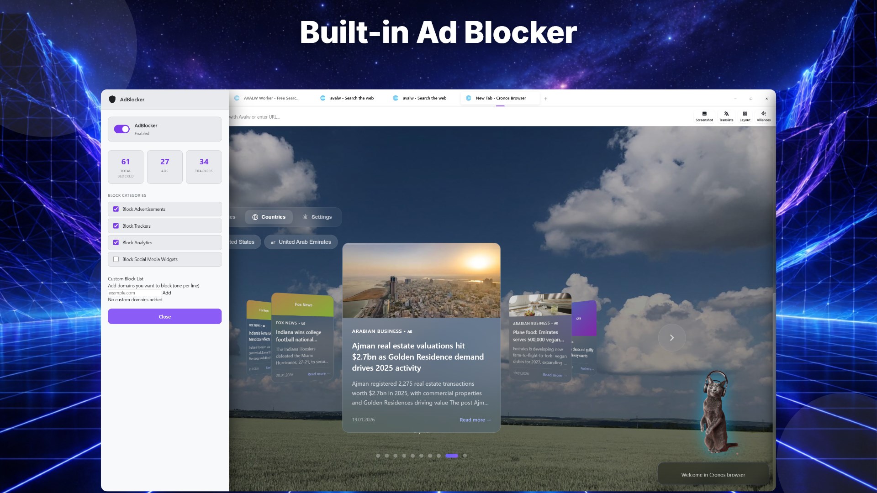
Task: Click Indiana wins college football headline
Action: 298,336
